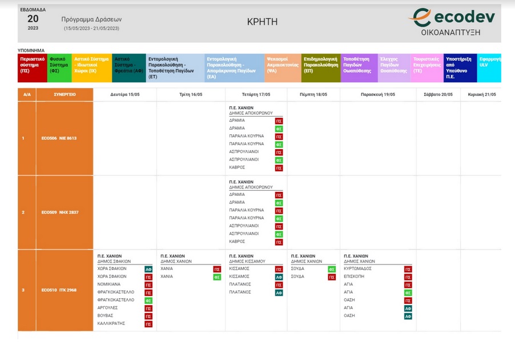
Task: Click the ΚΡΗΤΗ region title
Action: tap(262, 22)
